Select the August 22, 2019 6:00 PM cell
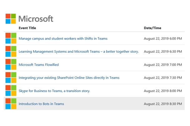This screenshot has height=126, width=190. coord(162,39)
